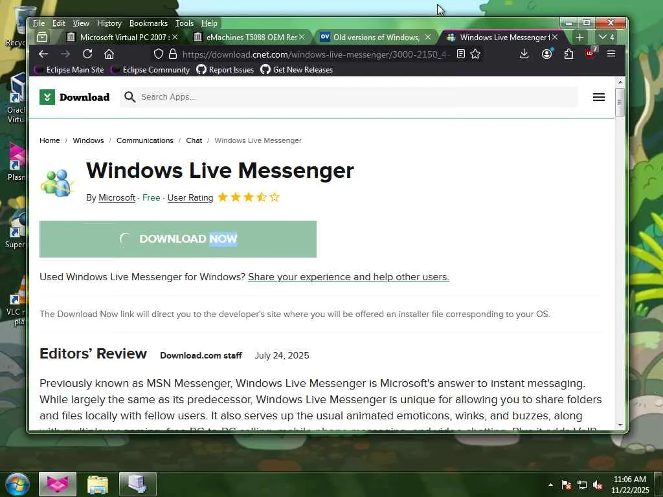Image resolution: width=663 pixels, height=497 pixels.
Task: Bookmark this page with the star
Action: tap(475, 54)
